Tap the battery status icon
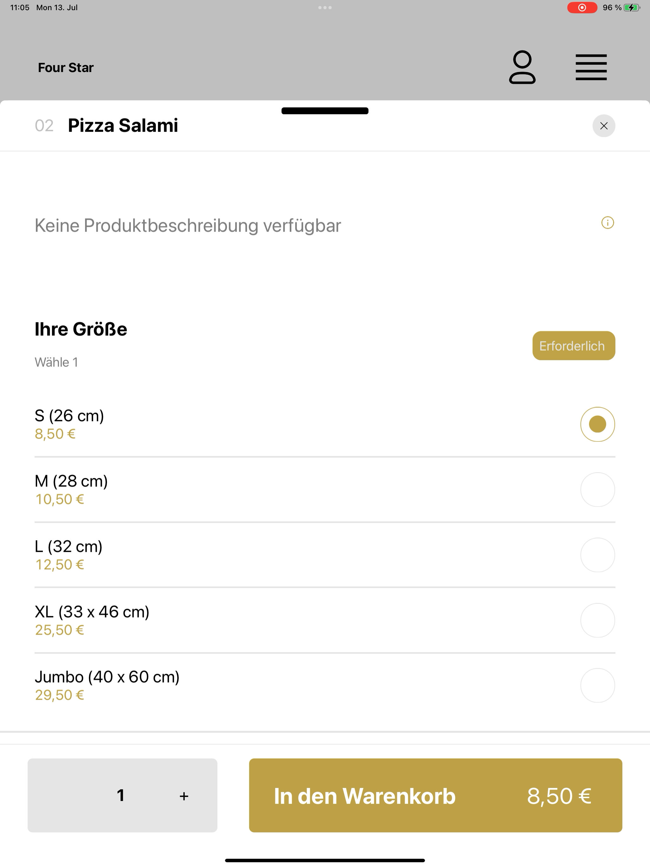Screen dimensions: 650x867 pos(632,7)
